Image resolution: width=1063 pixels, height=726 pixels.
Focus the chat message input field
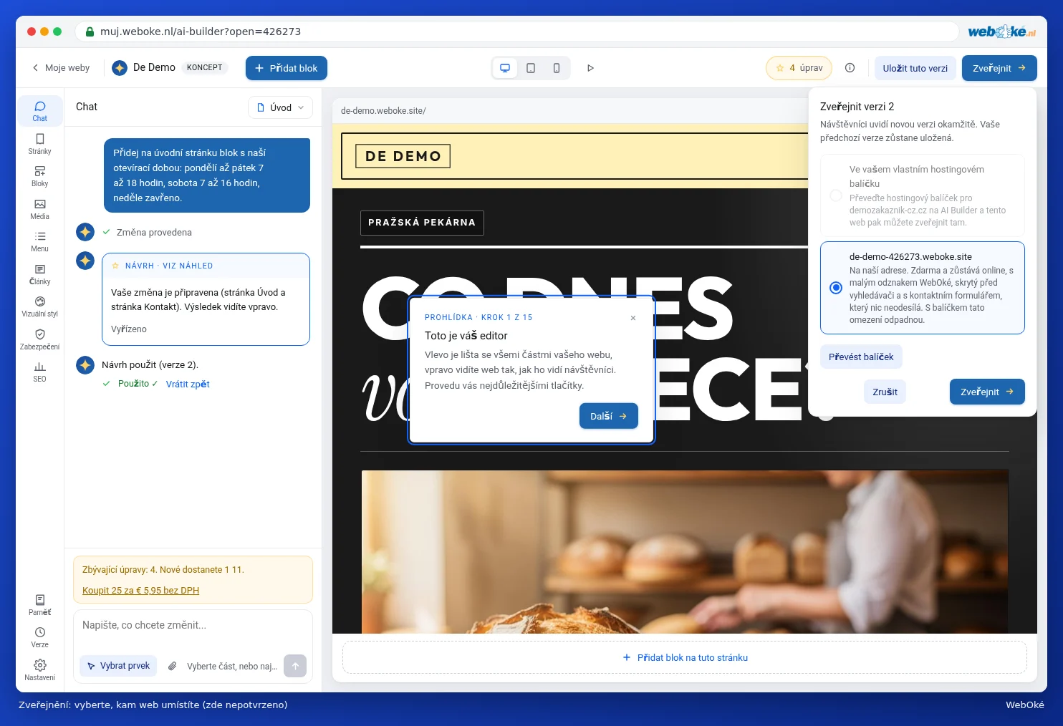tap(193, 625)
